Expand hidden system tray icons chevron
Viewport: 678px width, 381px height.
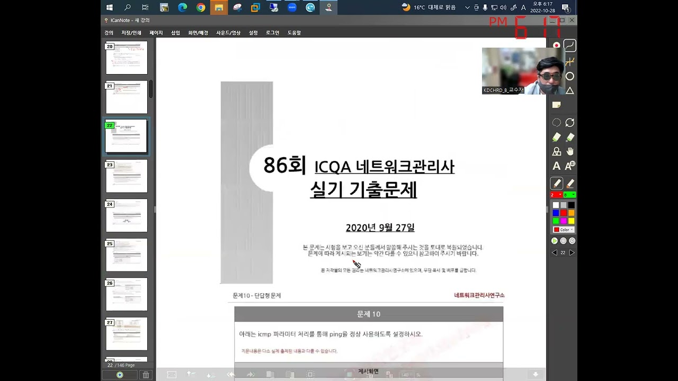467,7
